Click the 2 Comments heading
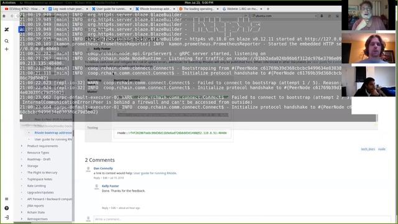The width and height of the screenshot is (398, 224). pyautogui.click(x=99, y=160)
